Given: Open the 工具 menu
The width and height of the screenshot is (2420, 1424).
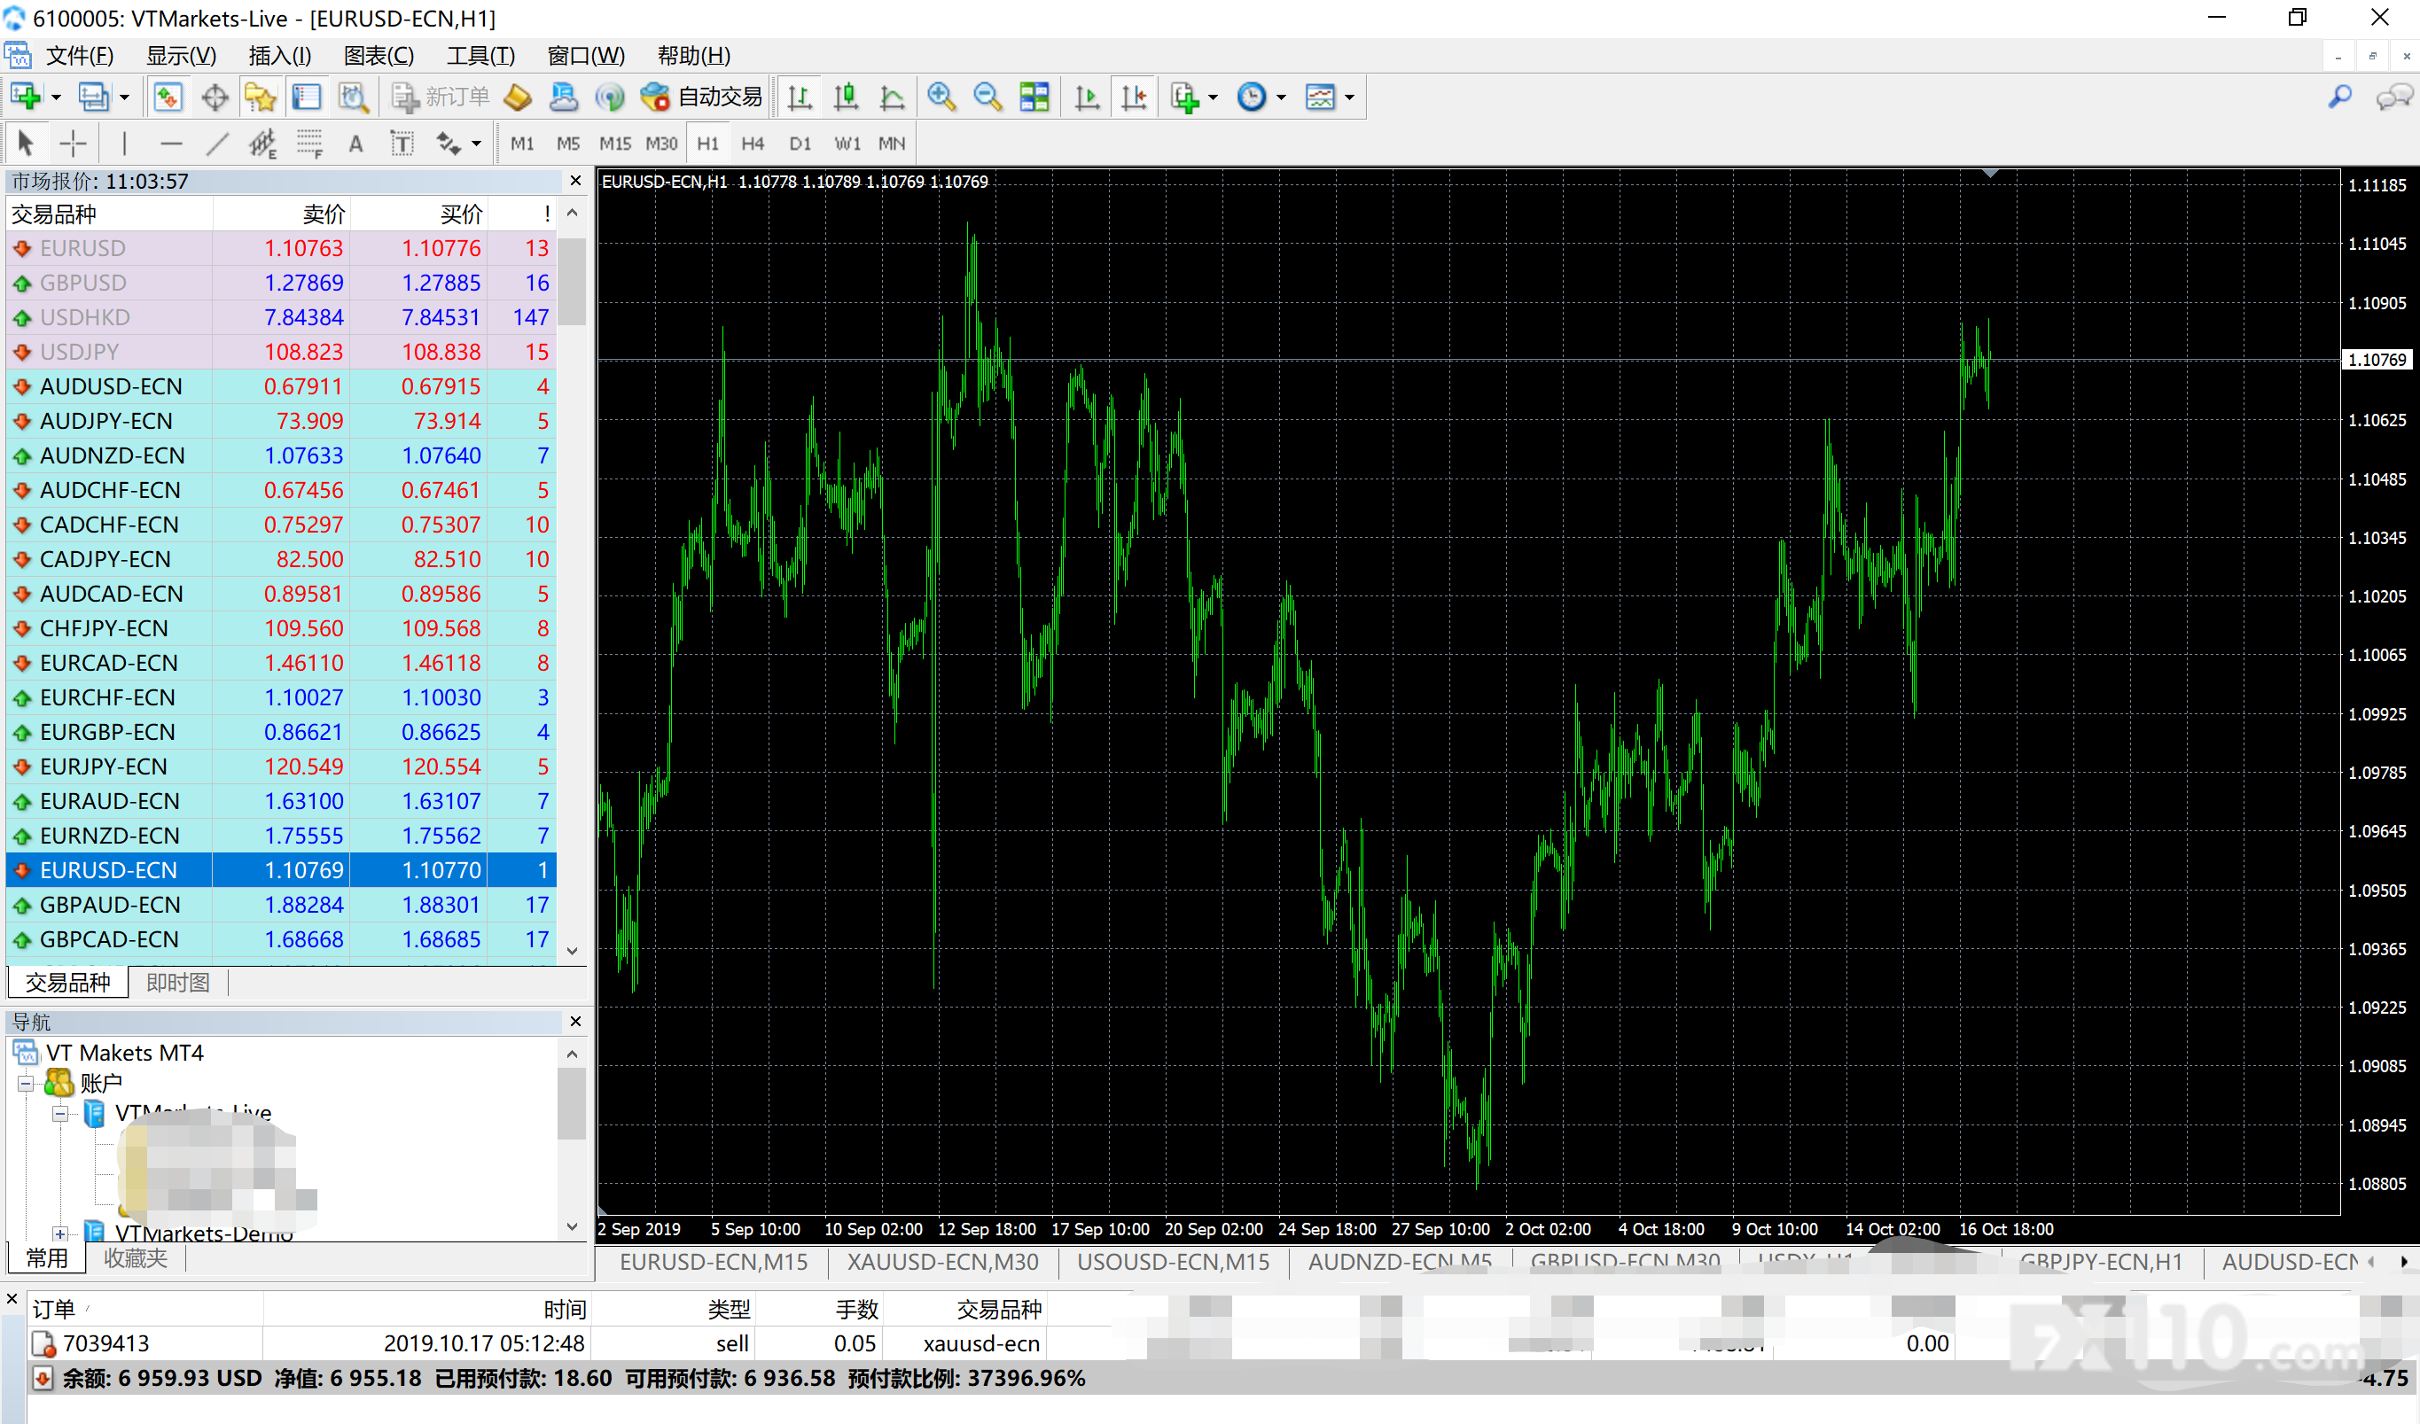Looking at the screenshot, I should (x=480, y=55).
